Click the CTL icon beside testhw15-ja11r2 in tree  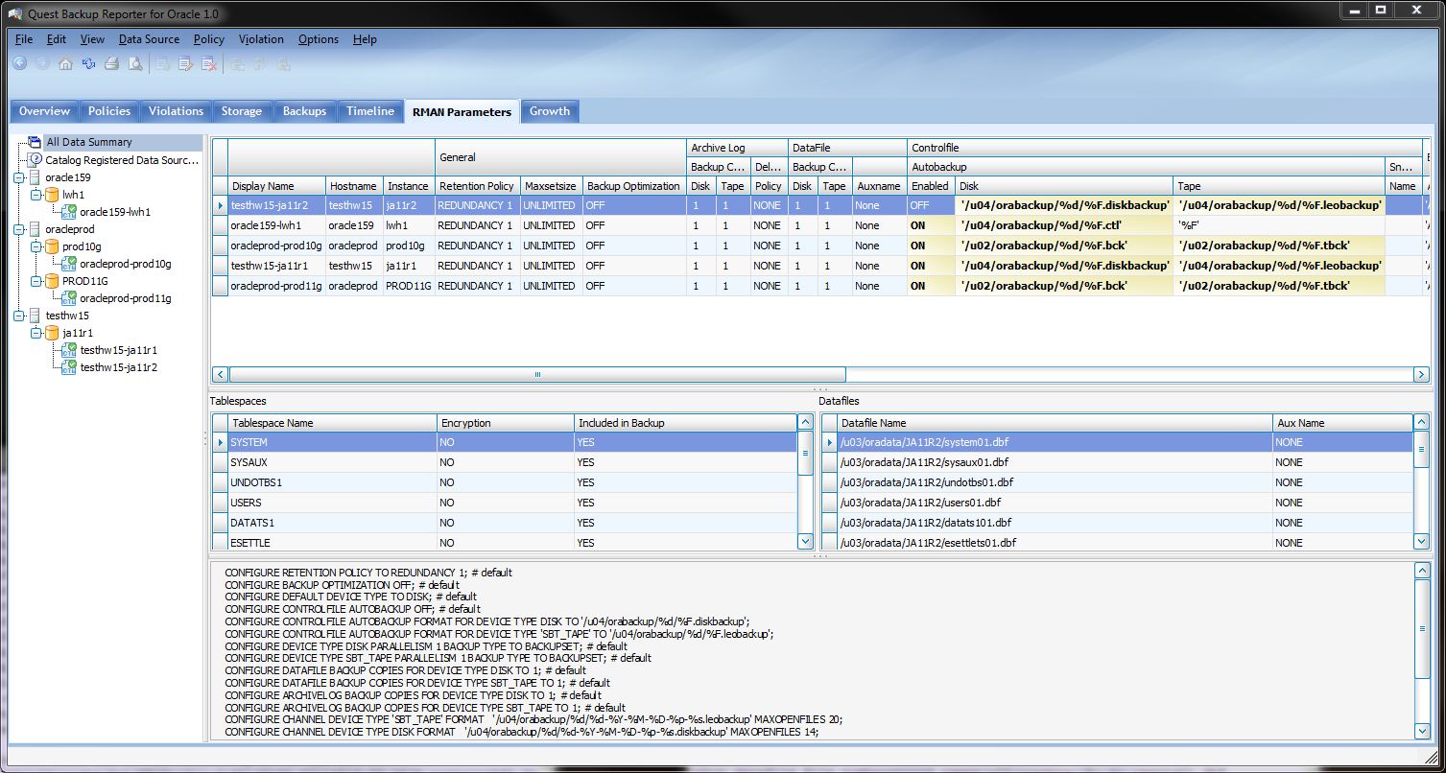tap(69, 367)
